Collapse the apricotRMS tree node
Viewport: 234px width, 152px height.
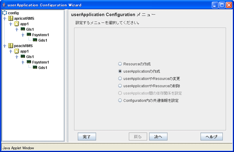click(5, 18)
